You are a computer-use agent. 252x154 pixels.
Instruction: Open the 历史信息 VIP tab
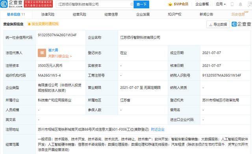pyautogui.click(x=239, y=14)
